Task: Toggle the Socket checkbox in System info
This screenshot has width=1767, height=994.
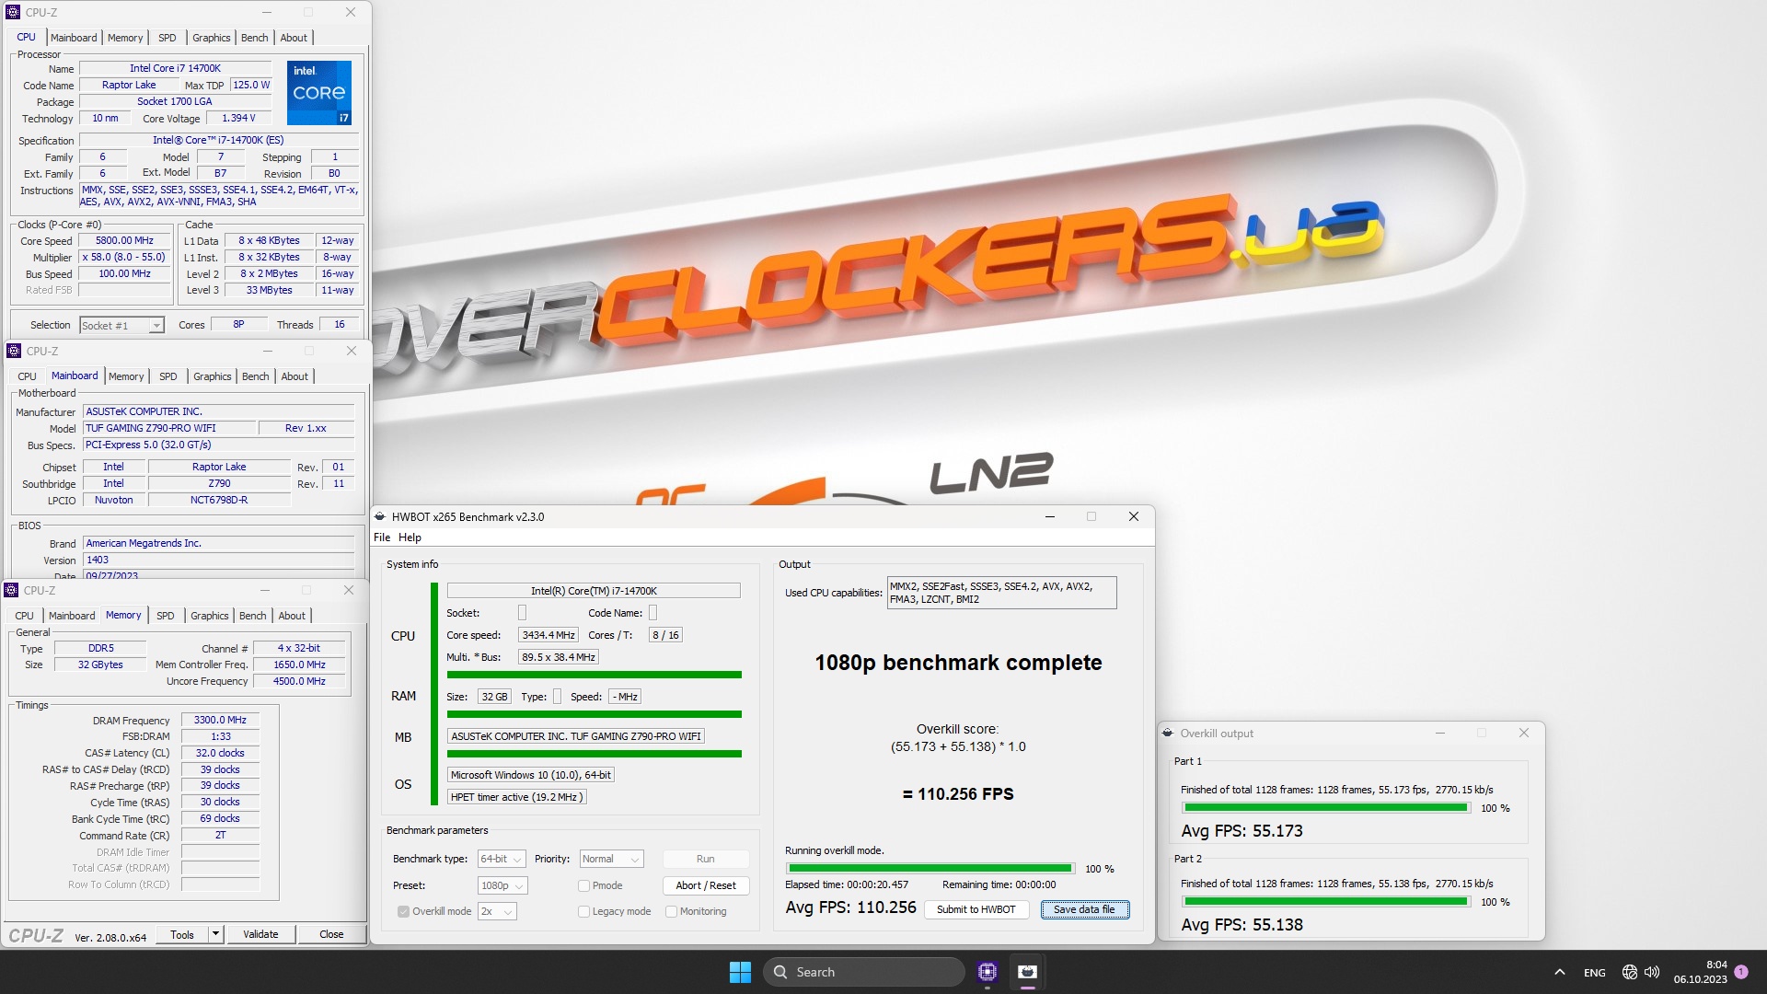Action: tap(523, 613)
